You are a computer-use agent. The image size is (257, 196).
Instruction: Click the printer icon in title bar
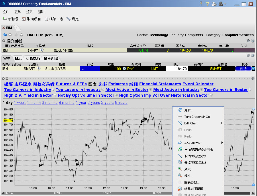coord(214,4)
